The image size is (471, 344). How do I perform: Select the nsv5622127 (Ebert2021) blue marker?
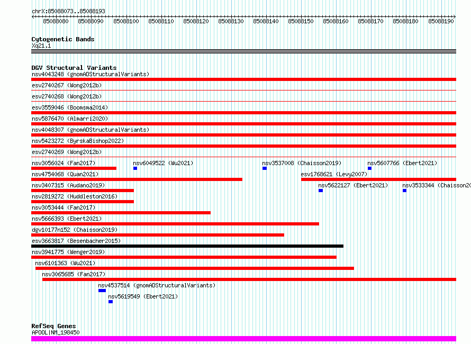coord(321,191)
